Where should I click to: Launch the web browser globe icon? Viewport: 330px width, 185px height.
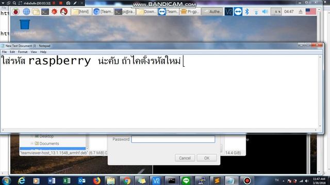coord(26,11)
